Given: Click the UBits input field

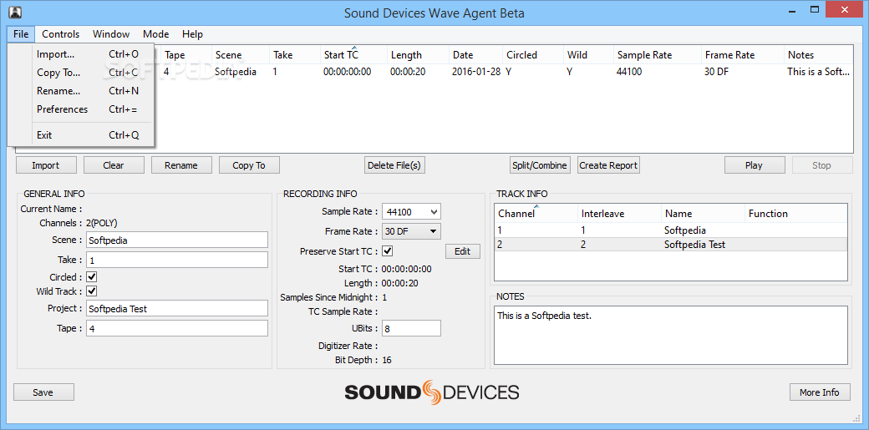Looking at the screenshot, I should click(x=411, y=328).
